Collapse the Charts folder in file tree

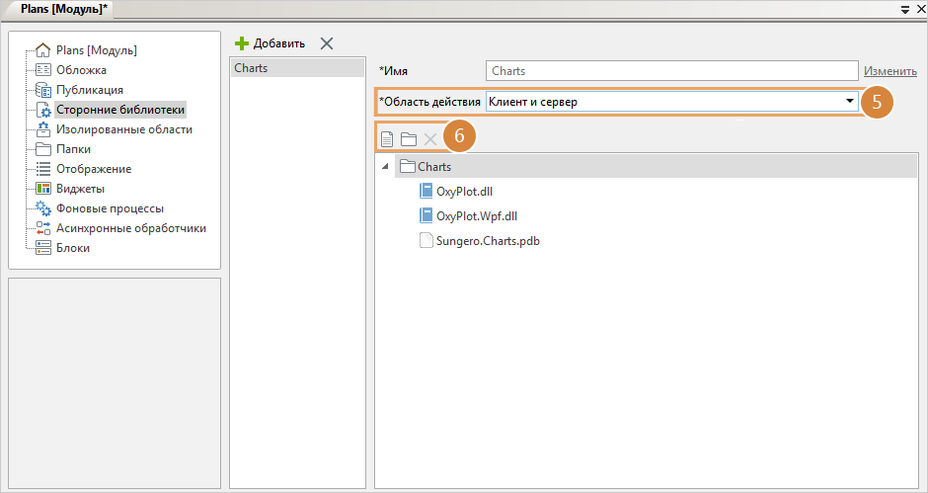coord(384,167)
